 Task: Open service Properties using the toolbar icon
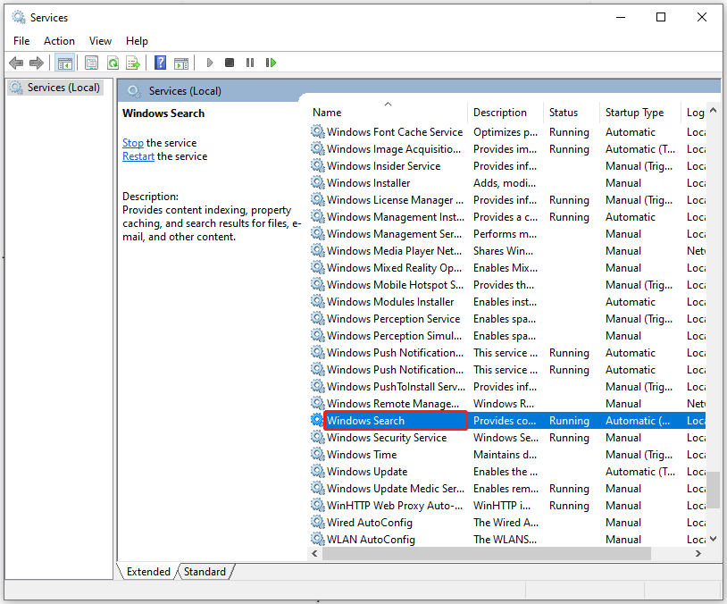point(92,63)
